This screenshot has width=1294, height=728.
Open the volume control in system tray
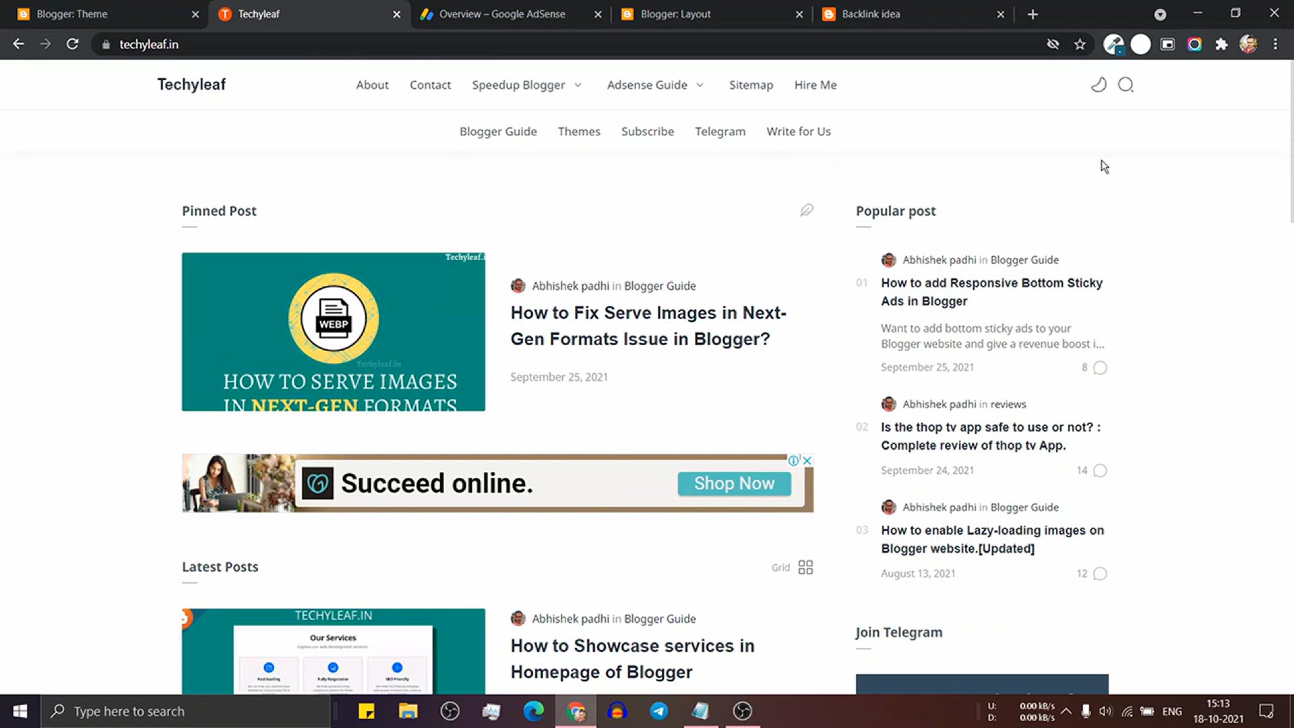(1105, 711)
